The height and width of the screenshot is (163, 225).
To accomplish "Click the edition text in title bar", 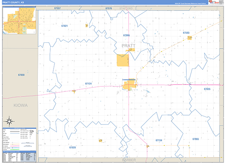I will tap(190, 3).
